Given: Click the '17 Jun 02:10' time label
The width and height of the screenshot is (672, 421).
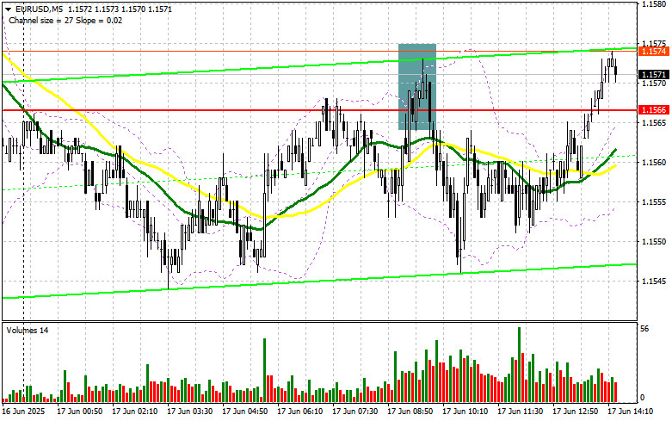Looking at the screenshot, I should click(x=134, y=412).
